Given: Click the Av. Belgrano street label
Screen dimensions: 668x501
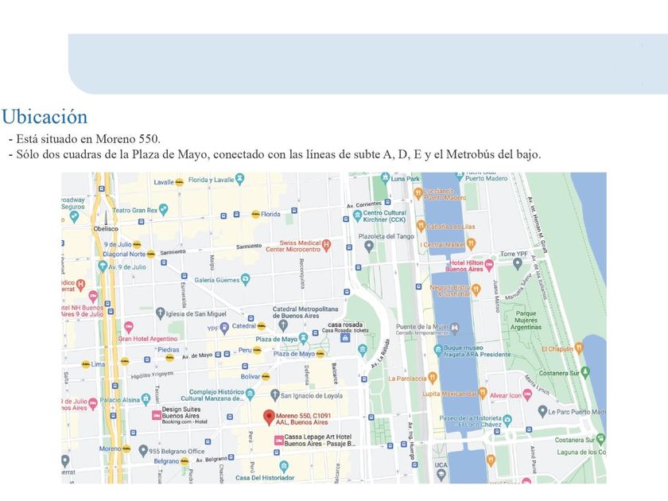Looking at the screenshot, I should (x=212, y=460).
